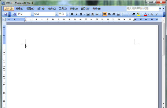
Task: Click the vertical scrollbar thumb
Action: [x=163, y=39]
